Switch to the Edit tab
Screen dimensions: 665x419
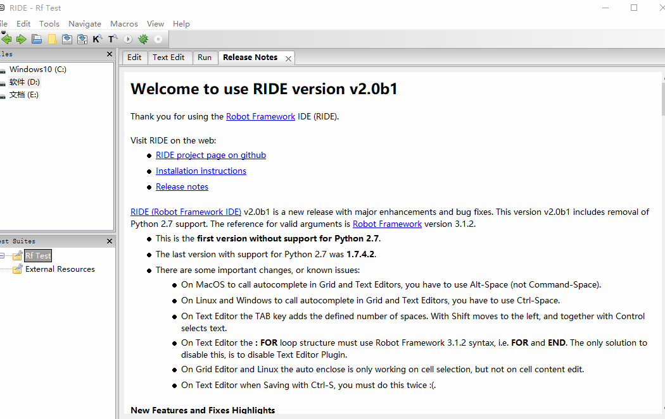[134, 58]
